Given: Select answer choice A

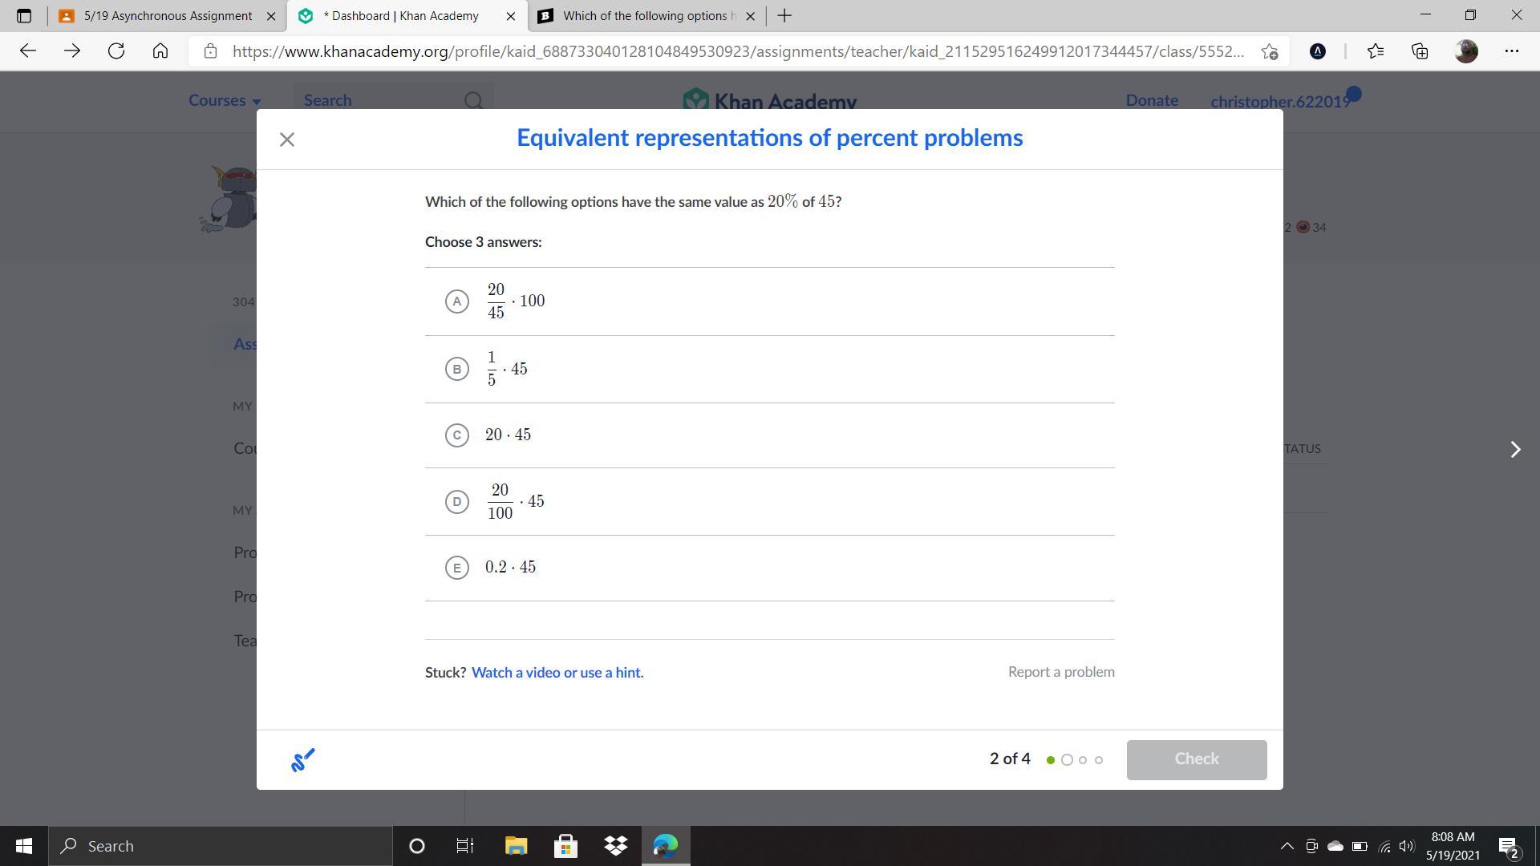Looking at the screenshot, I should pyautogui.click(x=457, y=301).
